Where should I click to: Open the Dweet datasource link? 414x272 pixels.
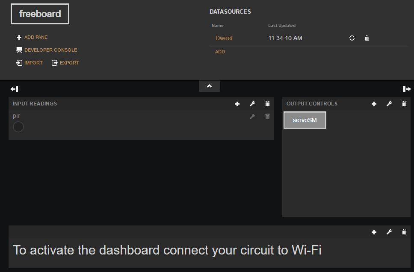tap(224, 38)
